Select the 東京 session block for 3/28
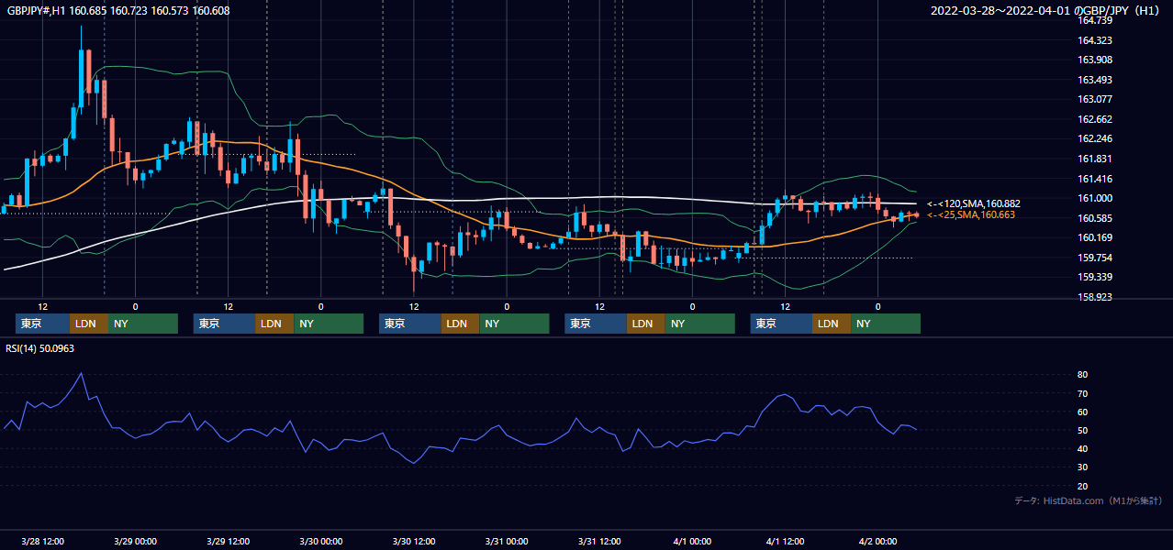1173x550 pixels. click(x=42, y=324)
